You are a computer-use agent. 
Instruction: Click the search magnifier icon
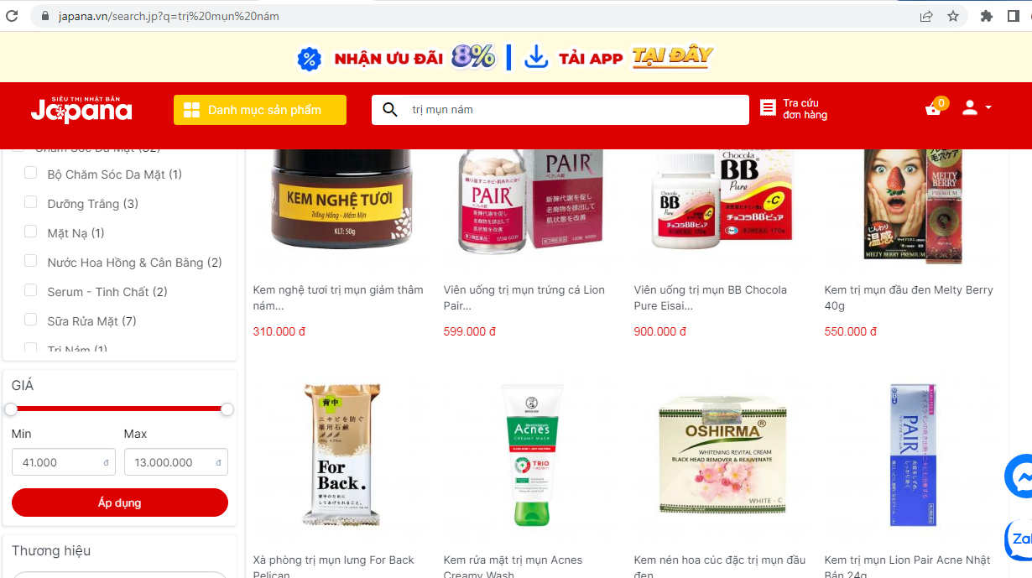(390, 110)
